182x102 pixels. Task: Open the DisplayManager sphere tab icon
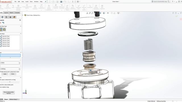[14, 17]
